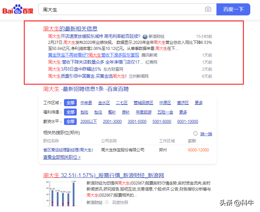Expand 更多 in the 福利待遇 row
This screenshot has height=212, width=260.
click(x=183, y=112)
